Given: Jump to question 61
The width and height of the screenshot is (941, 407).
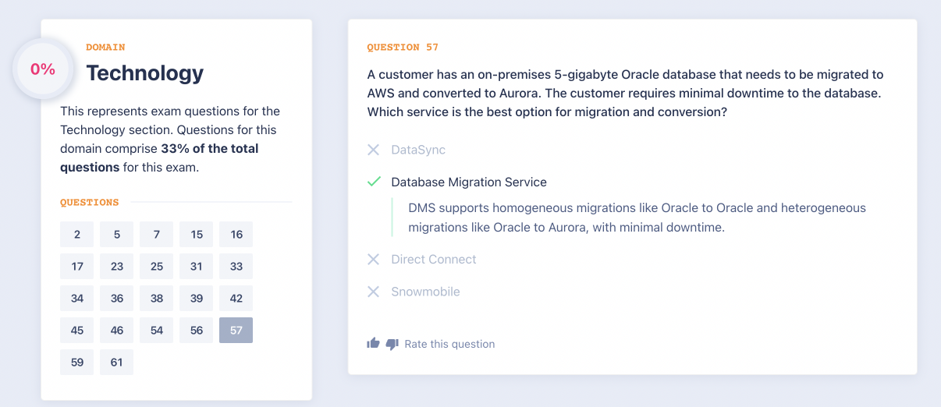Looking at the screenshot, I should [117, 362].
